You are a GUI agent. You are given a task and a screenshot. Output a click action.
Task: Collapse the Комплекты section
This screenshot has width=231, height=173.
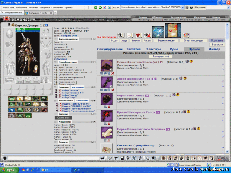[55, 101]
